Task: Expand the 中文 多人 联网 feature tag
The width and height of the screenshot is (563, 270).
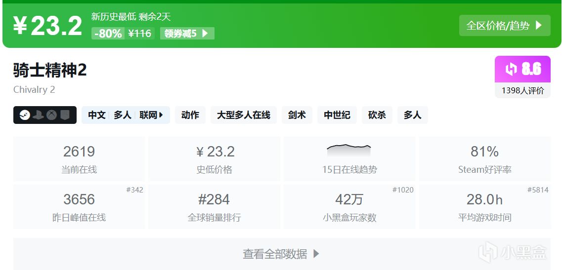Action: coord(126,115)
